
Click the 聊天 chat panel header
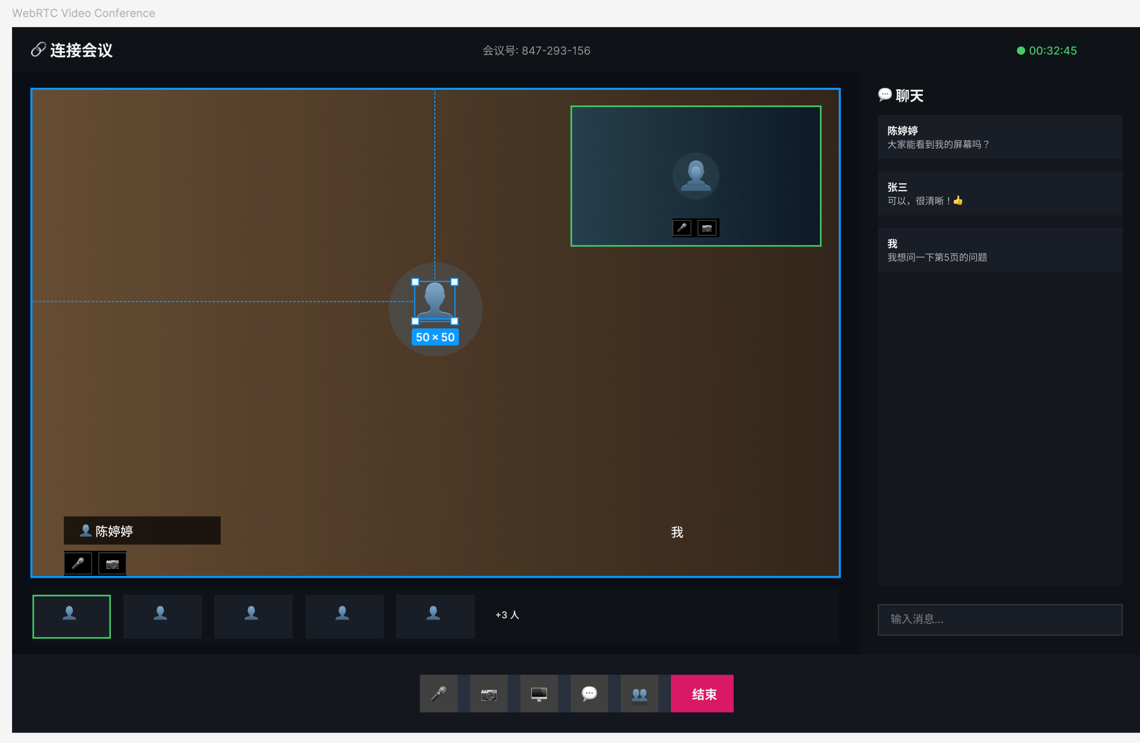pos(909,95)
